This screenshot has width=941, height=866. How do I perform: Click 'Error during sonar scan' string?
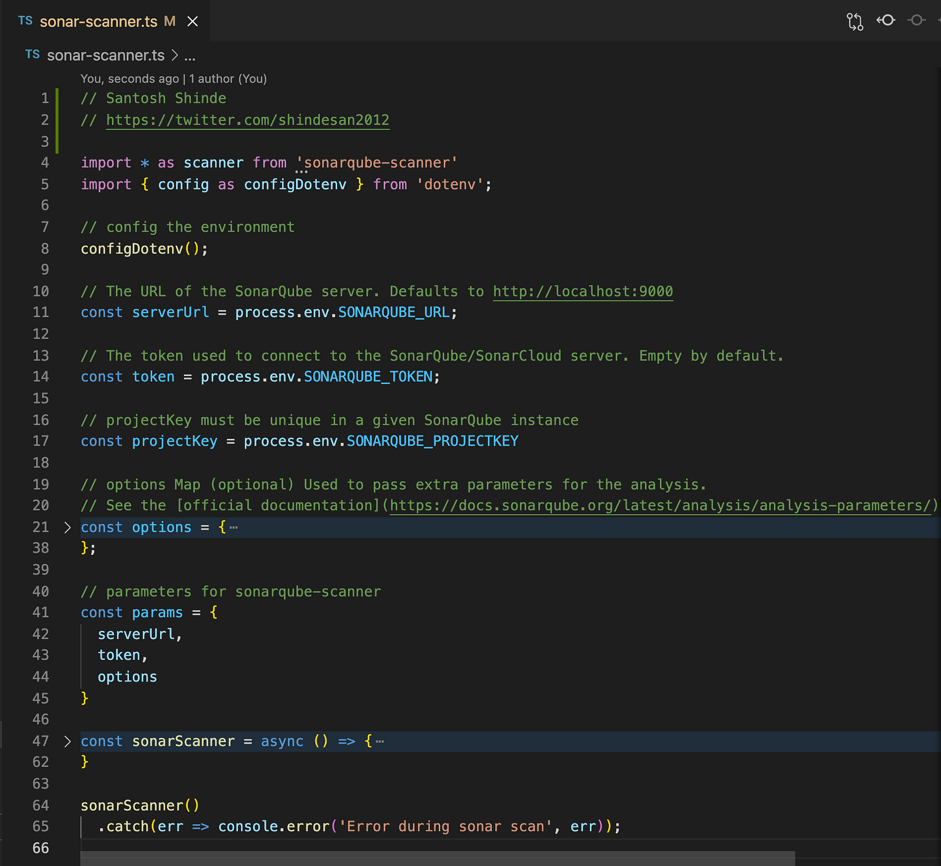tap(445, 827)
